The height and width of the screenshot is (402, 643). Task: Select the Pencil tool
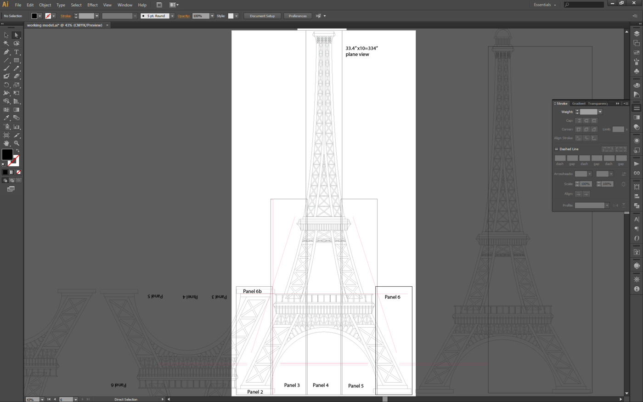17,68
